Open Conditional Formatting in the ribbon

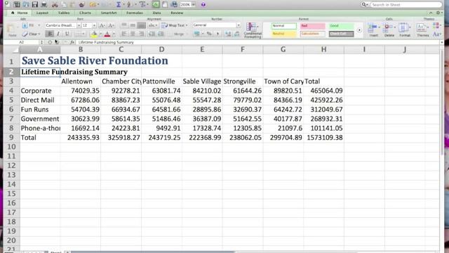click(x=253, y=30)
